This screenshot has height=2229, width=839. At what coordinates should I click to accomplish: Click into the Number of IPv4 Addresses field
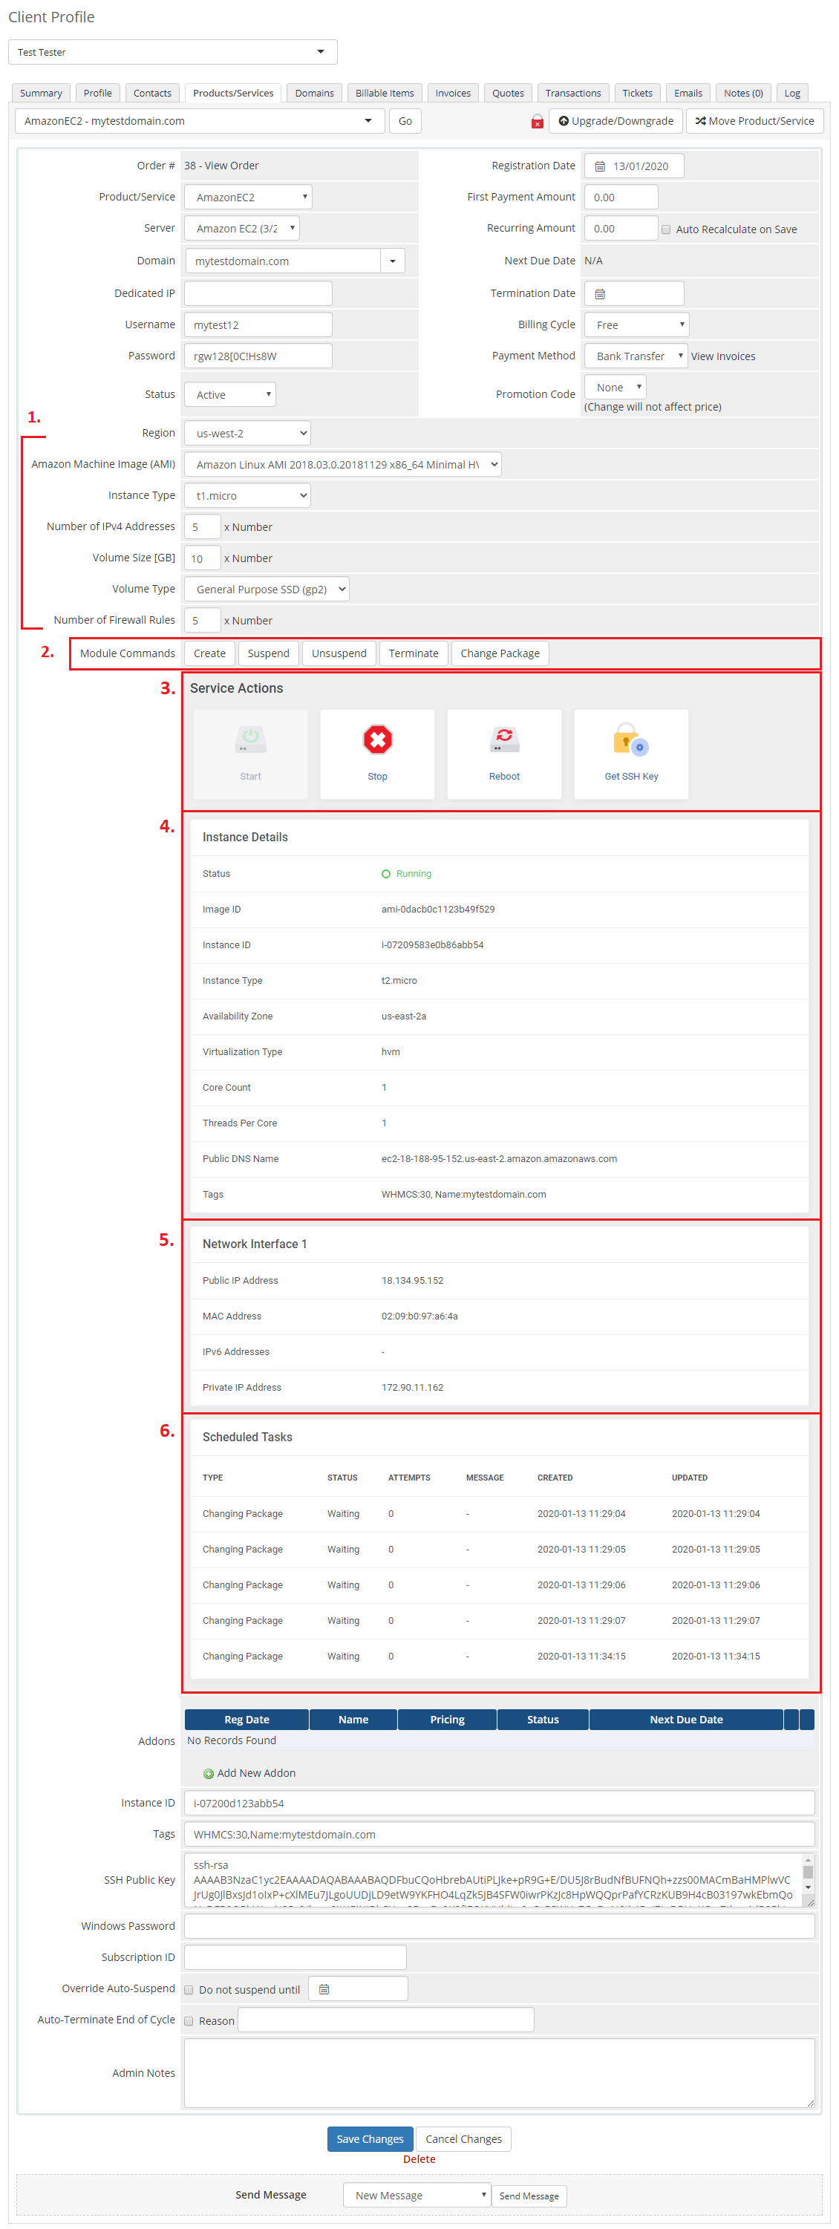pyautogui.click(x=203, y=527)
